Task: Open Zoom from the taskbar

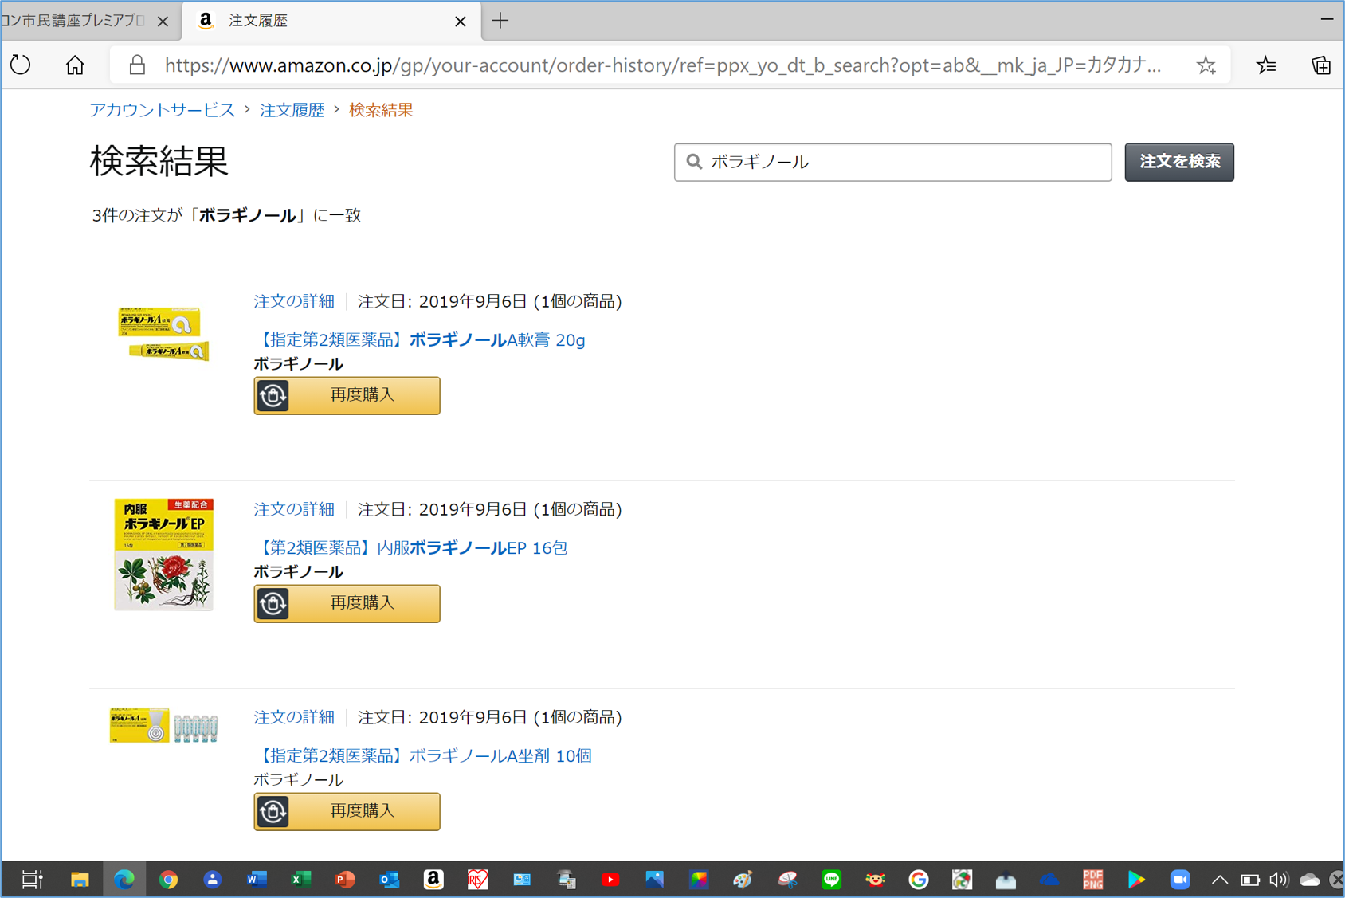Action: [x=1180, y=880]
